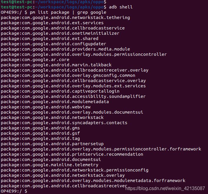208x194 pixels.
Task: Select the printservice.recommendation package line
Action: pos(72,154)
